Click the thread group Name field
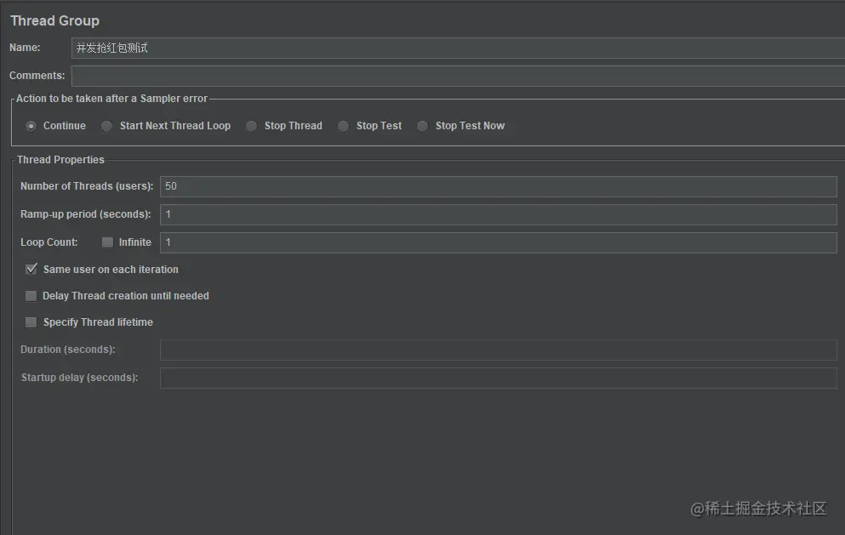The image size is (845, 535). point(458,48)
